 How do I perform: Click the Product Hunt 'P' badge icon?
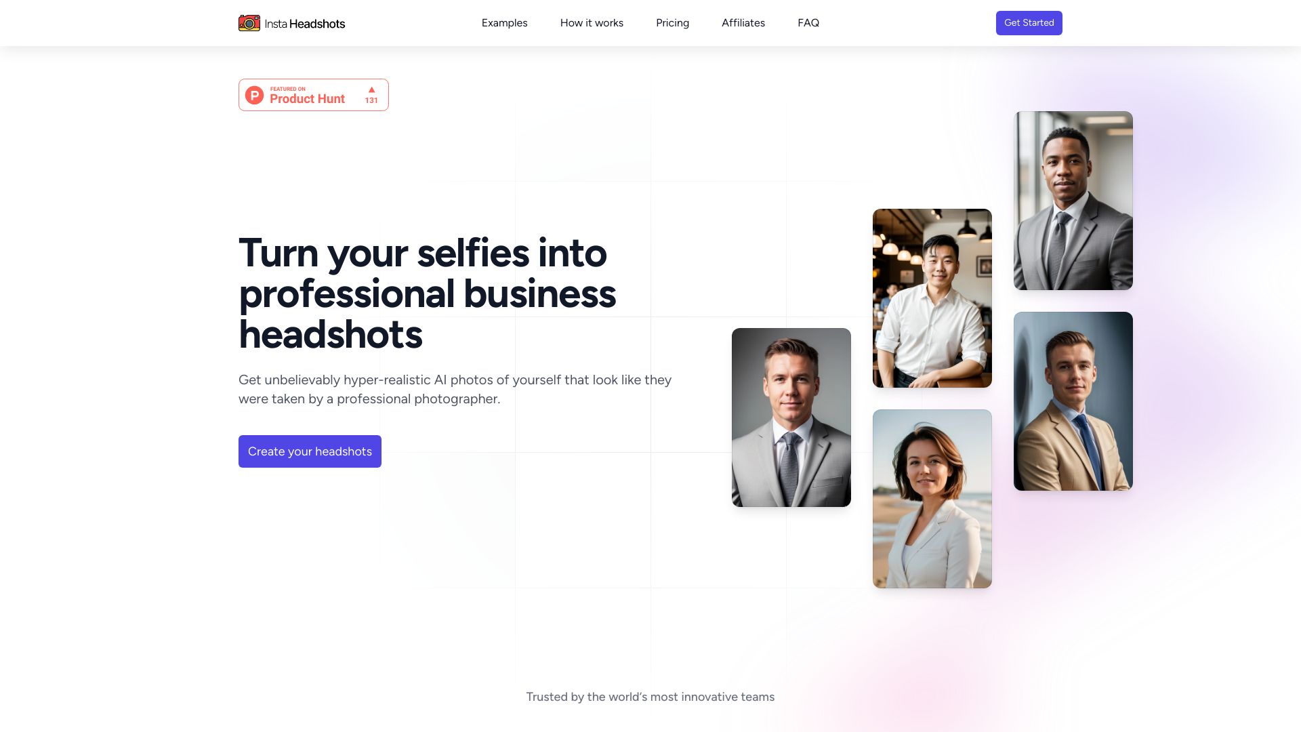255,94
